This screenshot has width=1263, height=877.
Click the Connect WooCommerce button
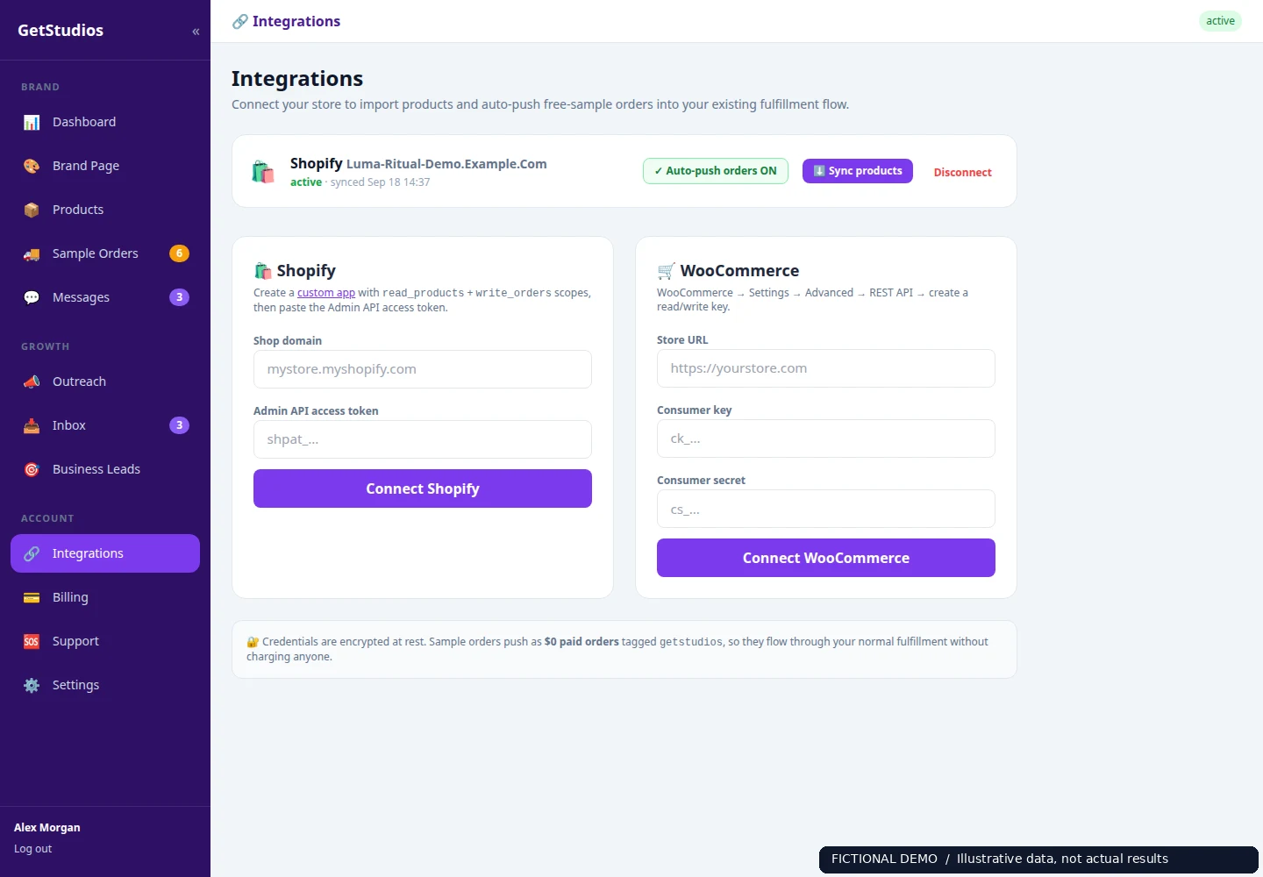tap(826, 558)
